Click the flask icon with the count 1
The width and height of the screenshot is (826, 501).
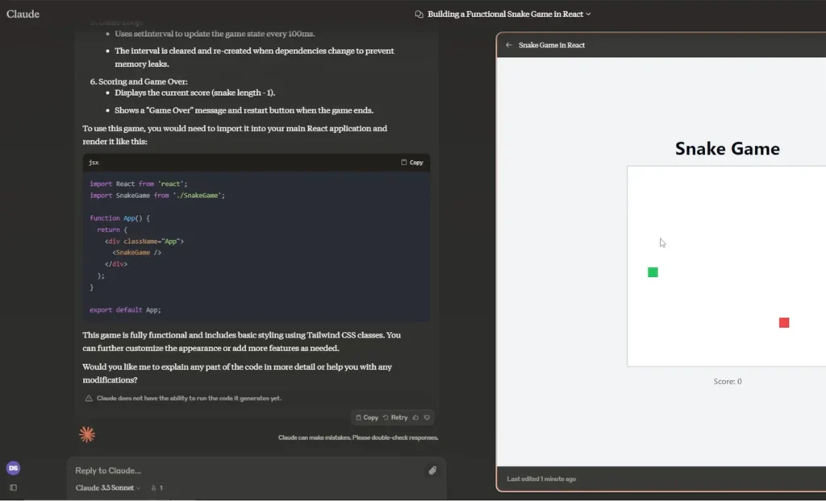tap(157, 488)
